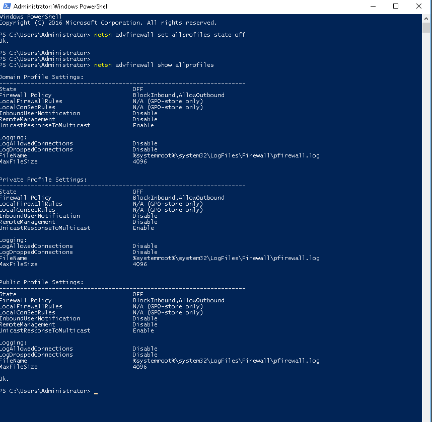Click Domain profile UnicastResponseToMulticast Enable value

coord(143,126)
